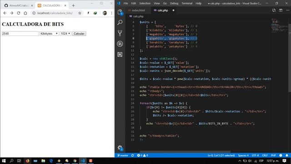
Task: Change the PHP language mode
Action: click(273, 155)
